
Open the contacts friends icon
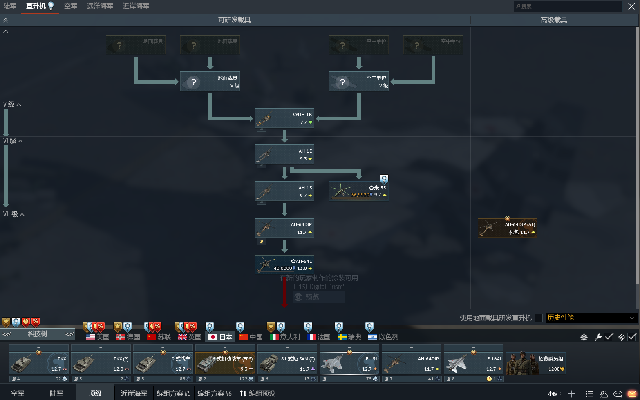pos(604,394)
